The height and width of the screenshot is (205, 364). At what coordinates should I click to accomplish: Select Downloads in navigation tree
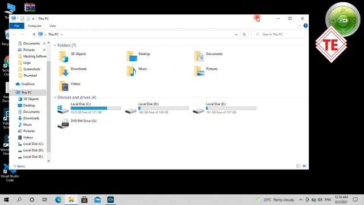pos(31,118)
